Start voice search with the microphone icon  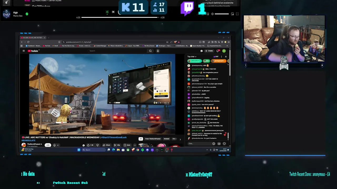[x=158, y=51]
